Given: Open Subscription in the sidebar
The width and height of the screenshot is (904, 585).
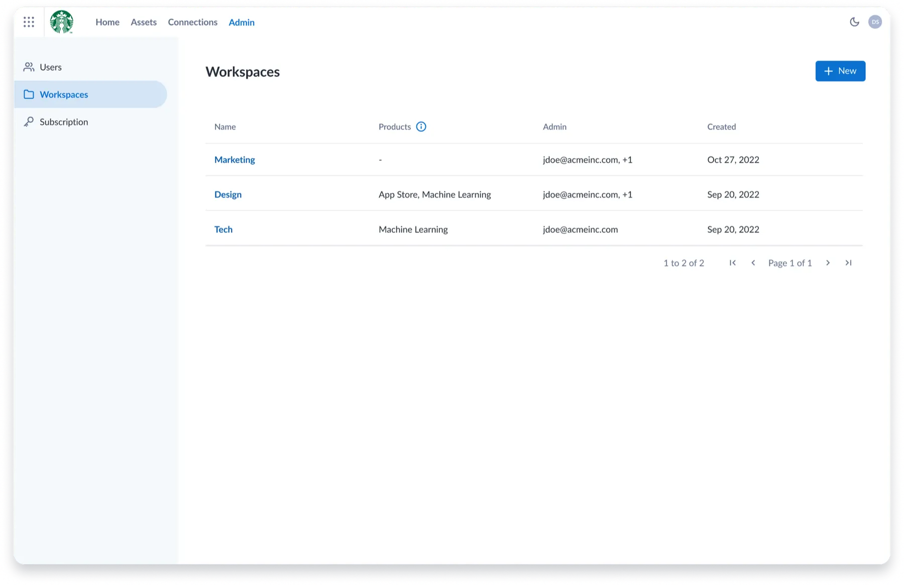Looking at the screenshot, I should 90,122.
